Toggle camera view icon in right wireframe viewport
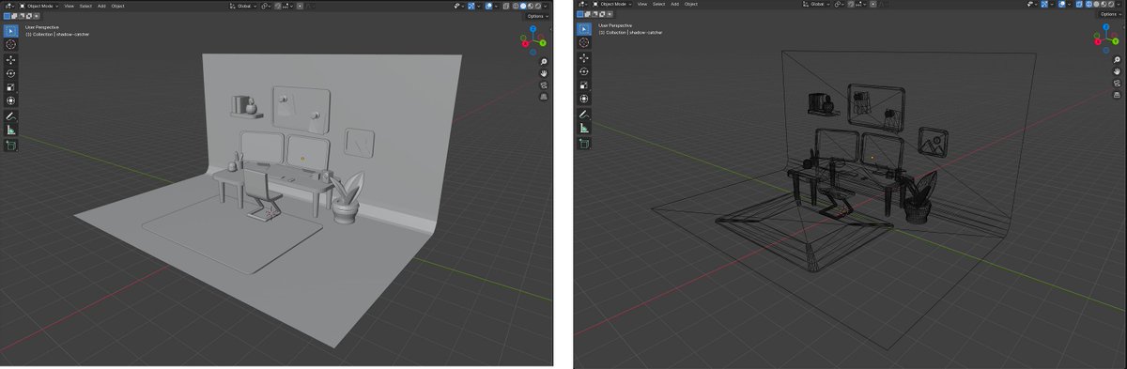This screenshot has height=369, width=1127. (x=1117, y=85)
